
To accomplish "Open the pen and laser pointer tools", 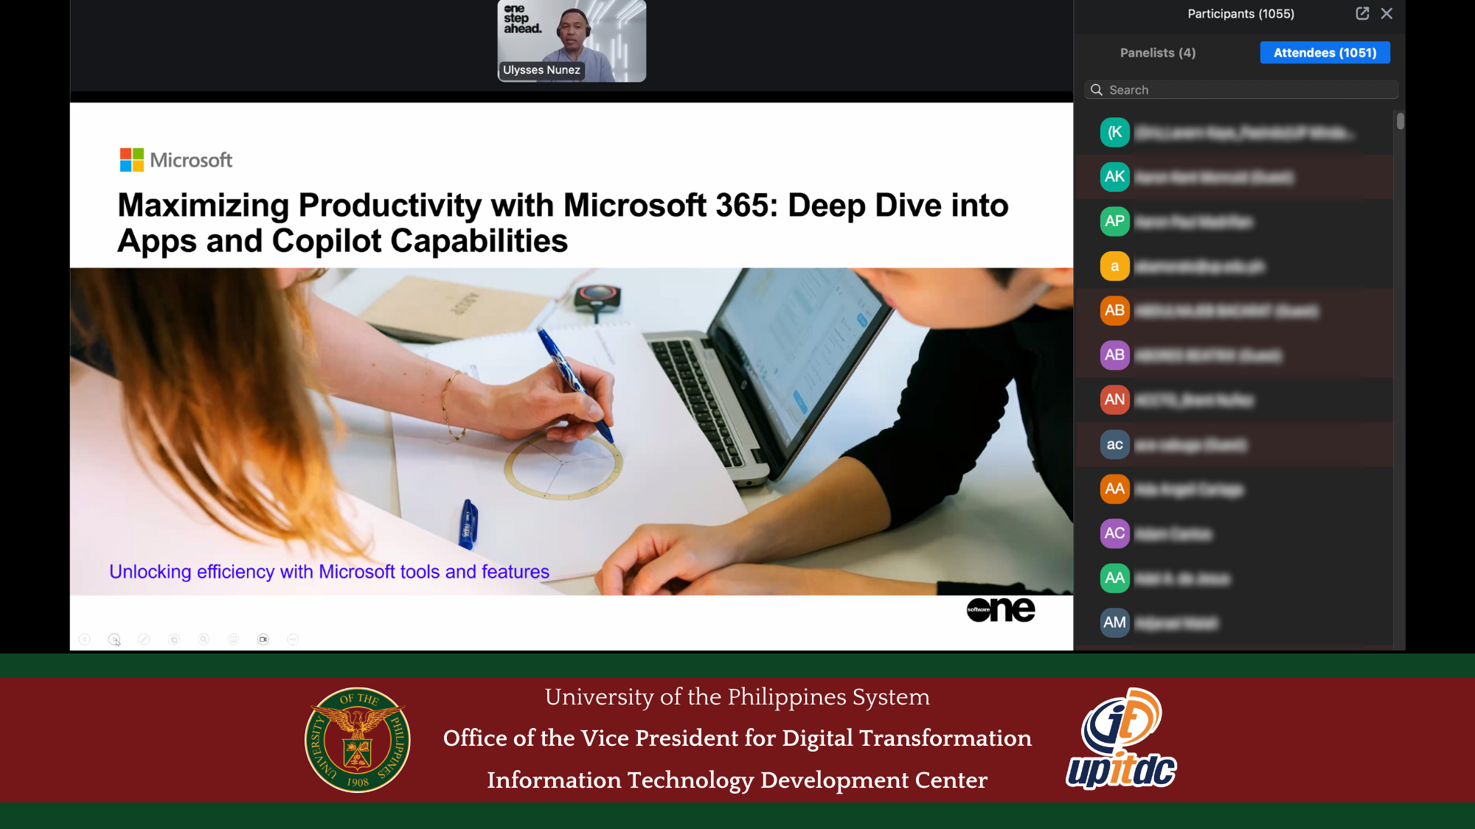I will point(144,640).
